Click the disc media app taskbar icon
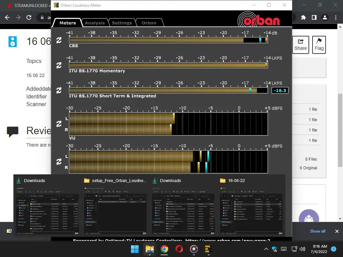 (x=194, y=249)
